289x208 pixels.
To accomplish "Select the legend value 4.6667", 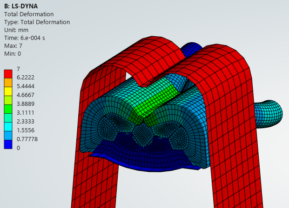I will tap(26, 95).
